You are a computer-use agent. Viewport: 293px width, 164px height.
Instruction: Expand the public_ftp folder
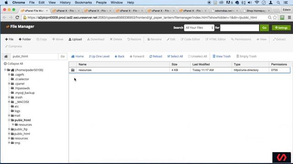[x=9, y=129]
